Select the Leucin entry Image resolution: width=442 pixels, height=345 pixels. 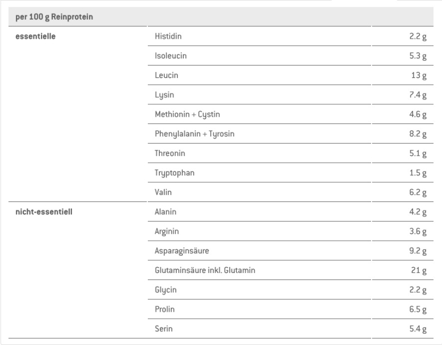(166, 75)
